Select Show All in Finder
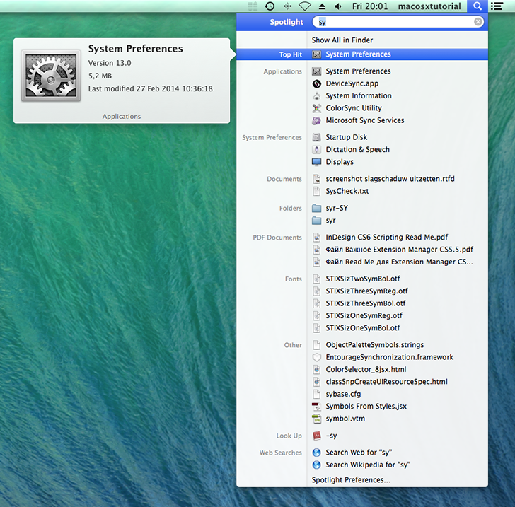This screenshot has width=515, height=507. click(x=342, y=40)
